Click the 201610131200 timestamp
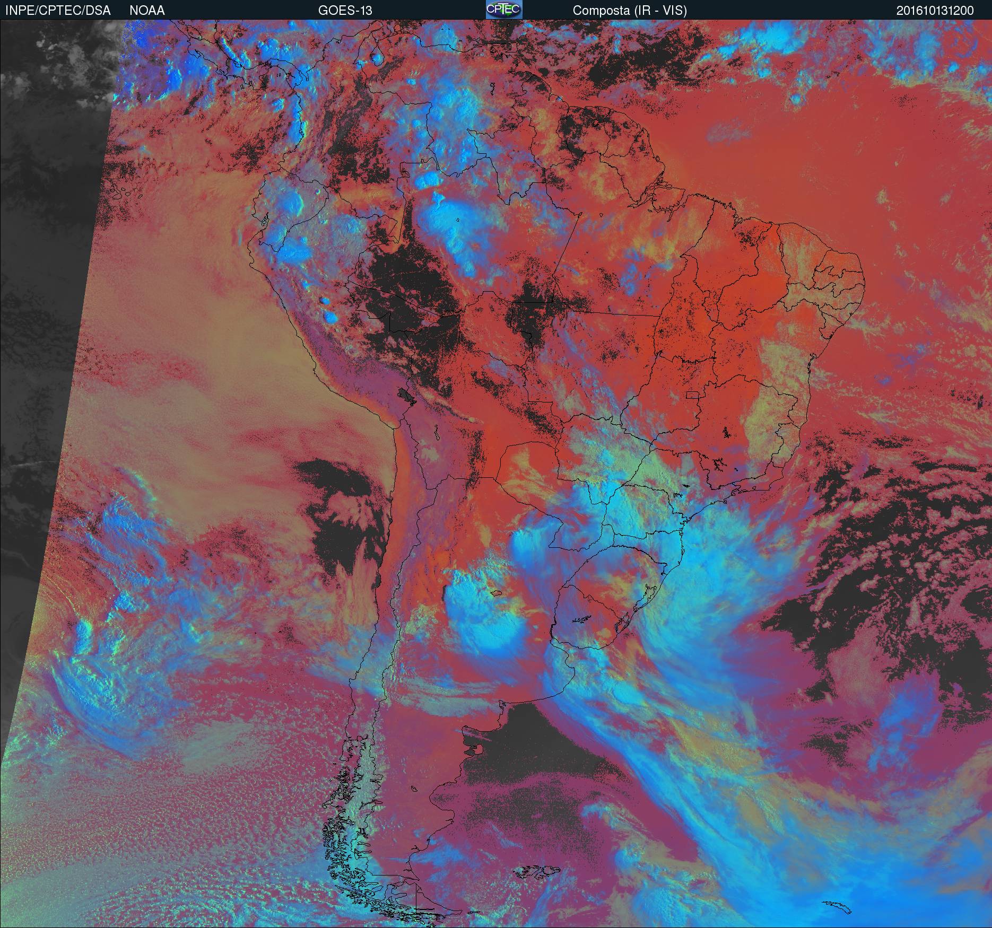Image resolution: width=992 pixels, height=928 pixels. 935,10
